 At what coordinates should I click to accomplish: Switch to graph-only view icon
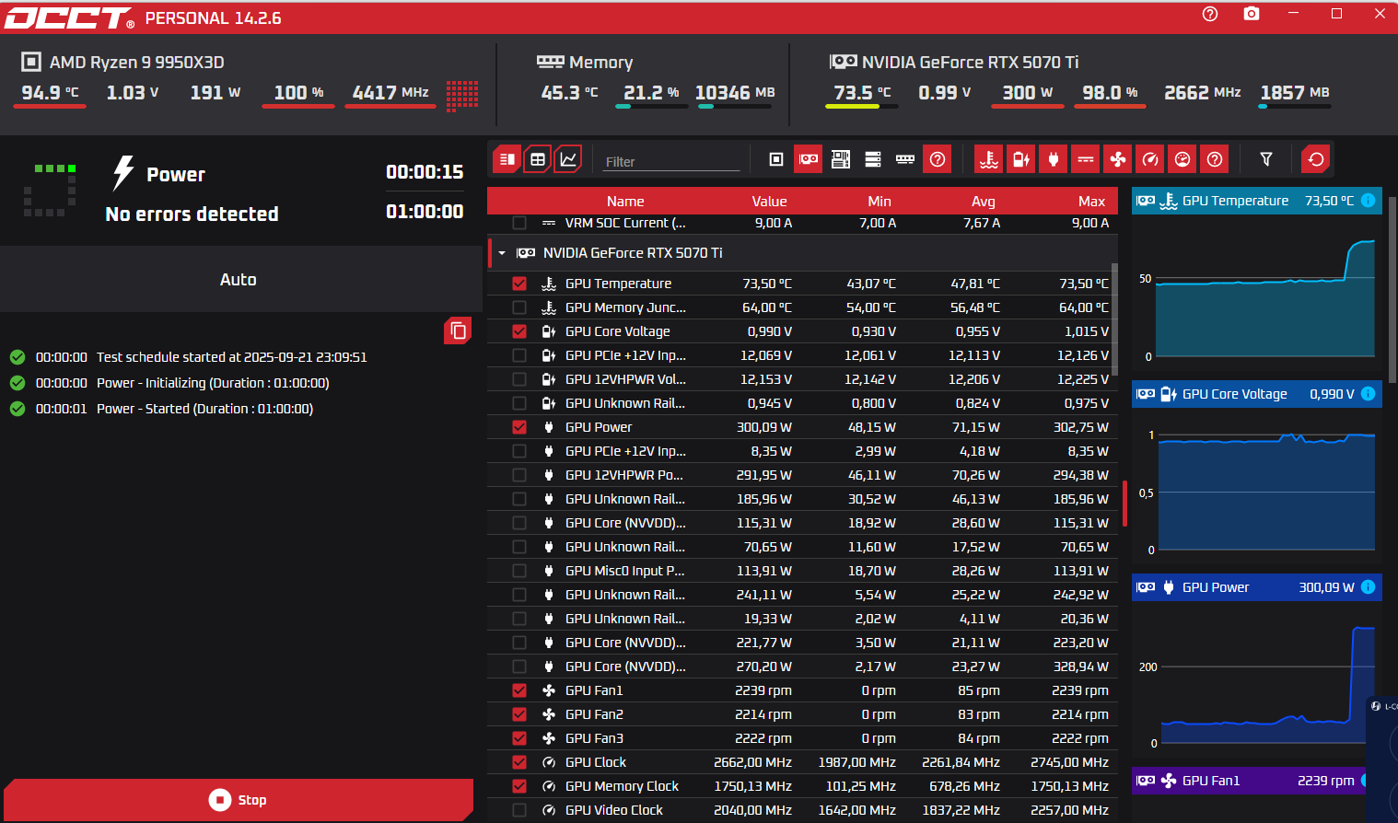point(569,159)
